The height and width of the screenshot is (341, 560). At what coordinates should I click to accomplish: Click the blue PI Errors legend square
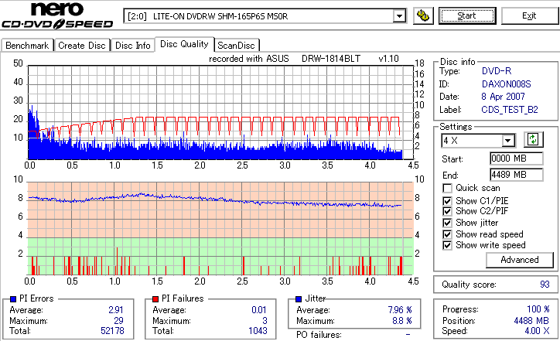(x=13, y=299)
